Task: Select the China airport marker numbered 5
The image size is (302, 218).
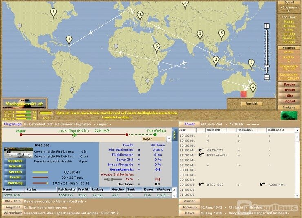Action: [x=222, y=34]
